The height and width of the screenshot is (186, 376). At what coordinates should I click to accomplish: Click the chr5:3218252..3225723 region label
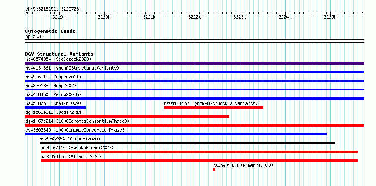pyautogui.click(x=52, y=9)
